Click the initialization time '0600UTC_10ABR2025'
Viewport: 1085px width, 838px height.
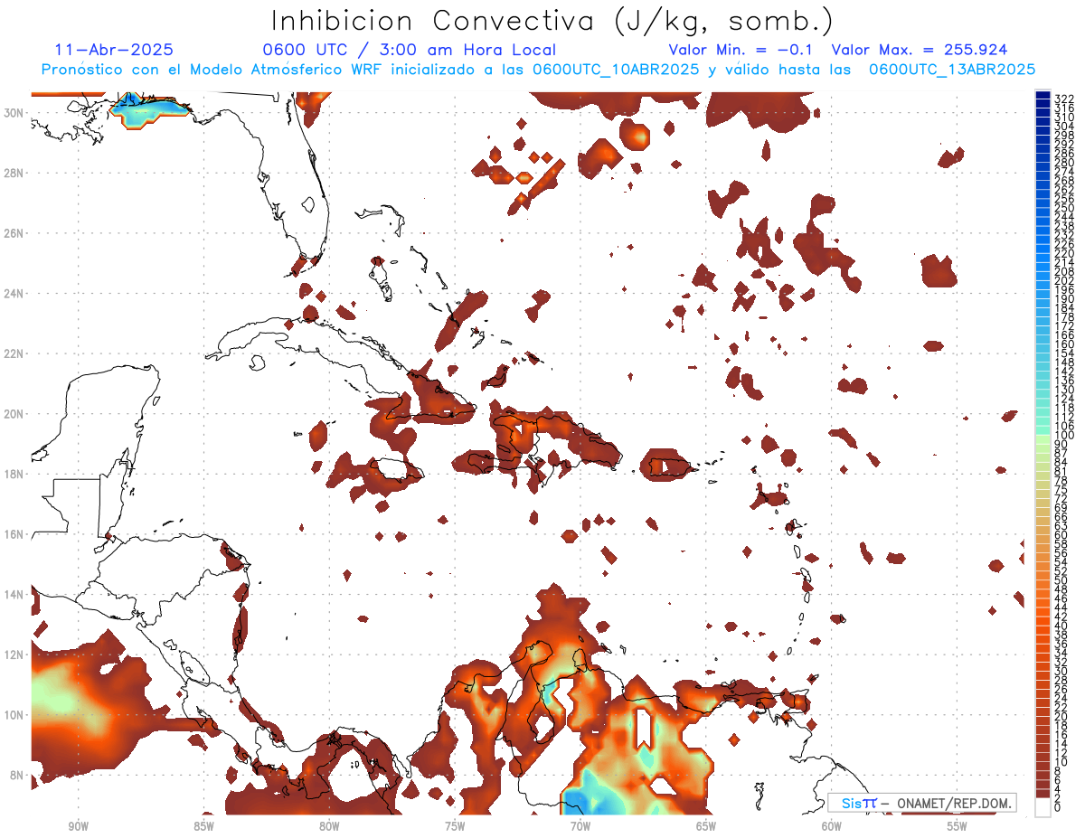pos(615,70)
